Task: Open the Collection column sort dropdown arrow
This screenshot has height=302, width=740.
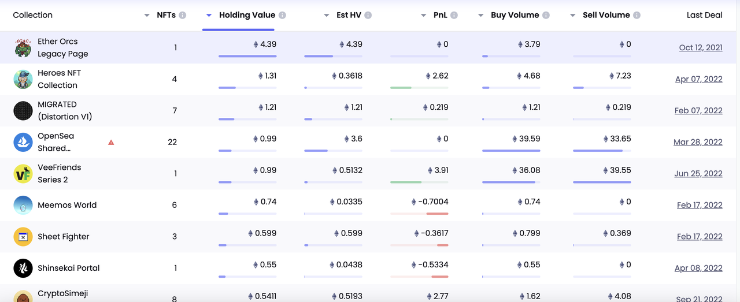Action: click(147, 16)
